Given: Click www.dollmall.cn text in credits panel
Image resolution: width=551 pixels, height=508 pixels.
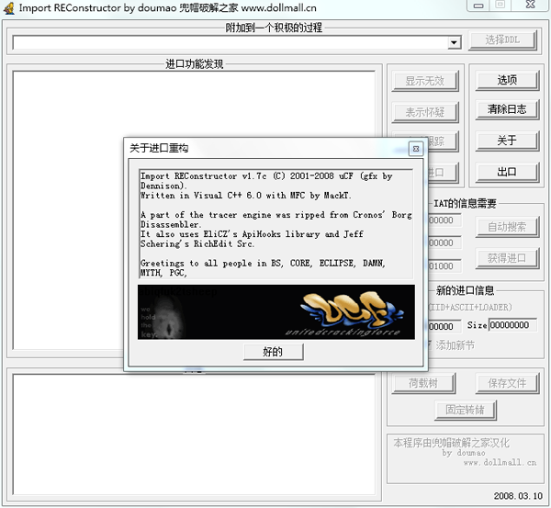Looking at the screenshot, I should coord(500,463).
